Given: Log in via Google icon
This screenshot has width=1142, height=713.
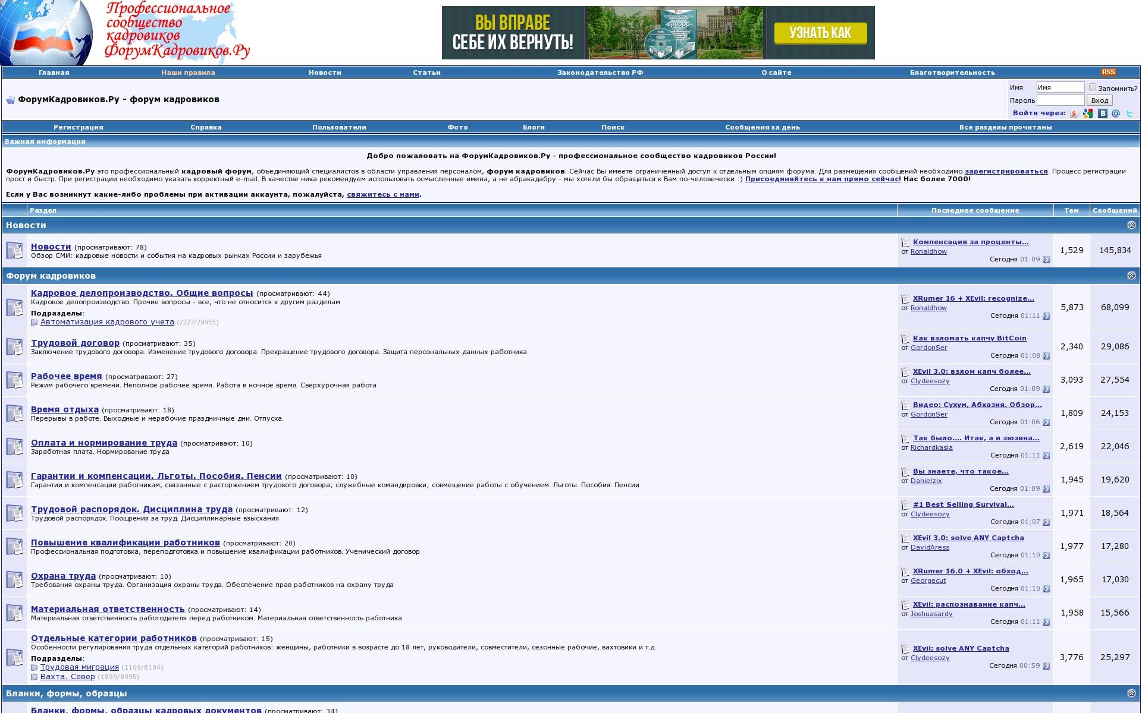Looking at the screenshot, I should pos(1088,113).
